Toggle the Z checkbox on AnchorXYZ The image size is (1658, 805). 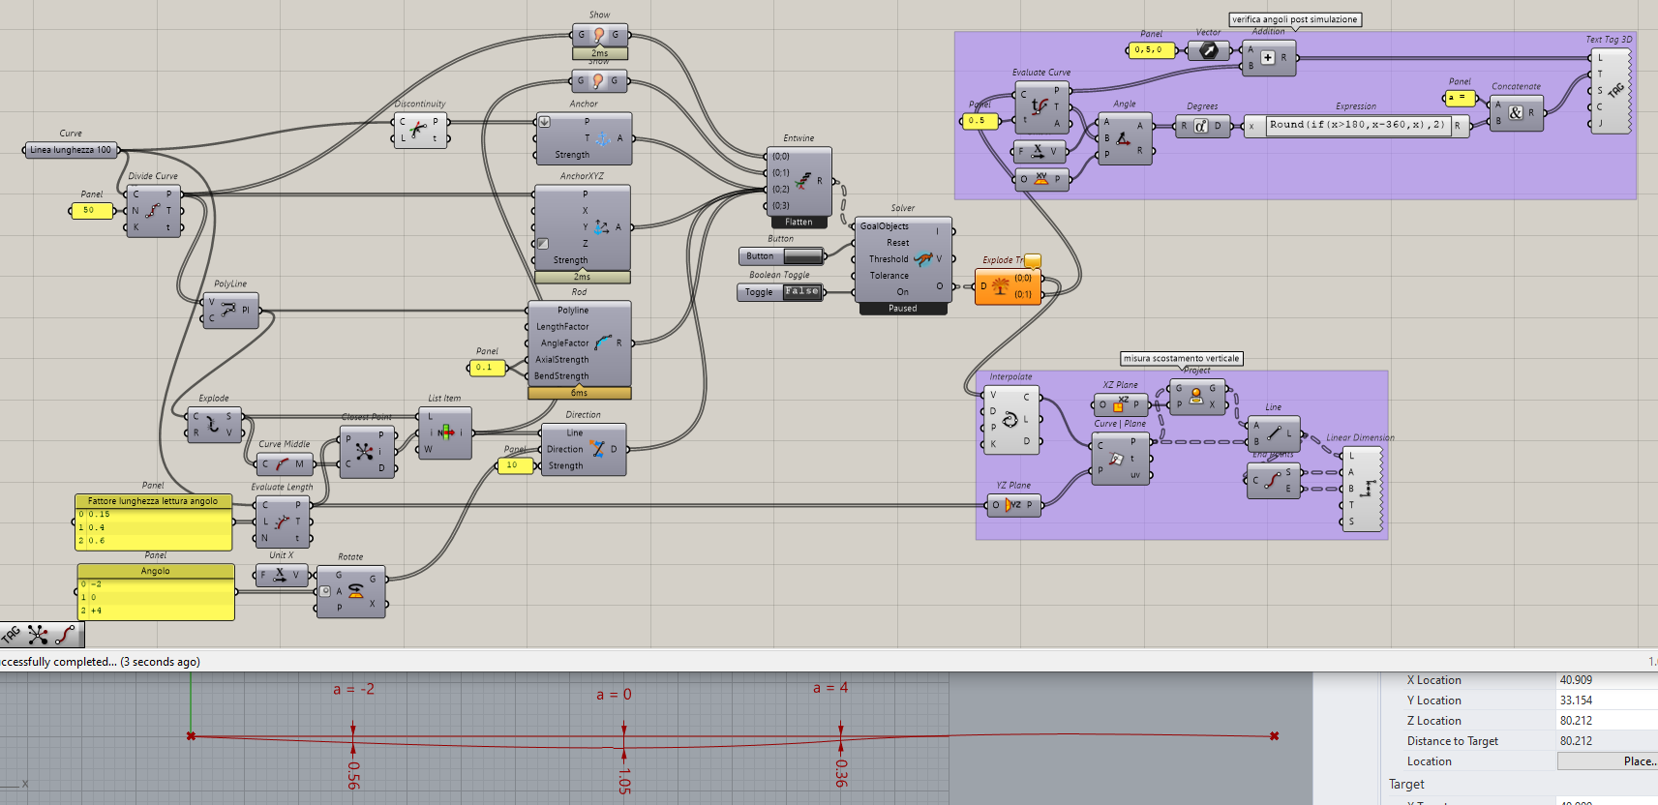point(543,244)
